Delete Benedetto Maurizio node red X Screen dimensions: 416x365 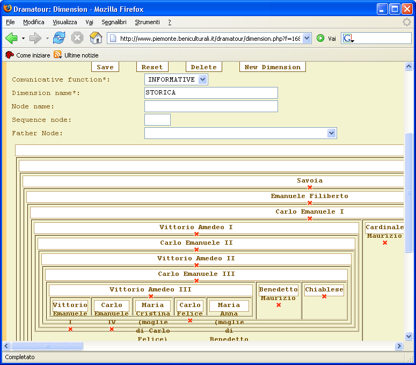pos(279,305)
